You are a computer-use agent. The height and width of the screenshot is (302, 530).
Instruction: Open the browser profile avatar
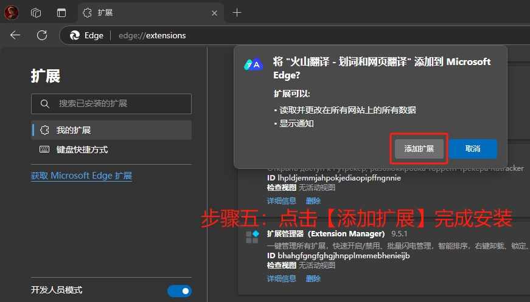[x=12, y=13]
